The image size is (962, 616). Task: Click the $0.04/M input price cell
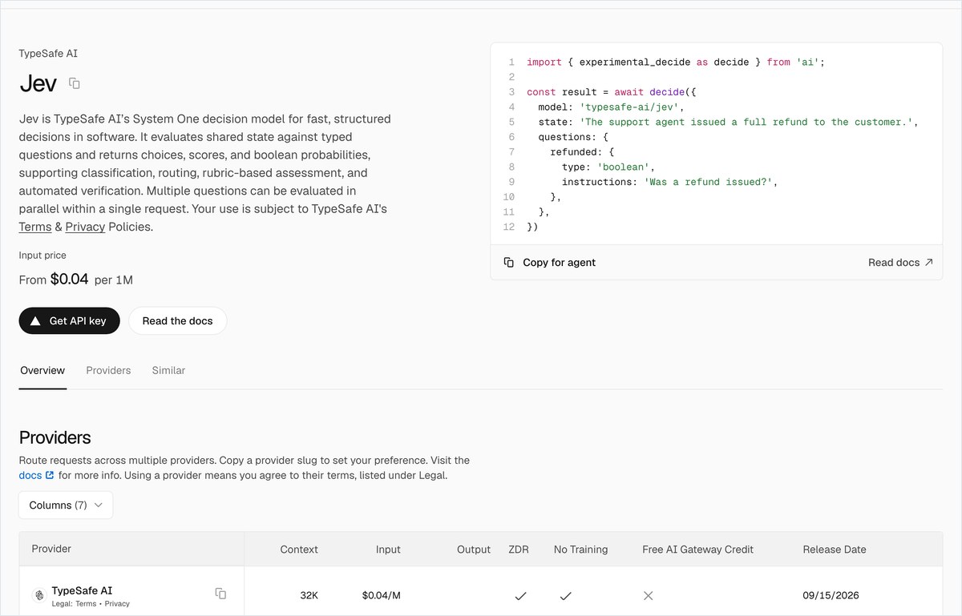(381, 596)
